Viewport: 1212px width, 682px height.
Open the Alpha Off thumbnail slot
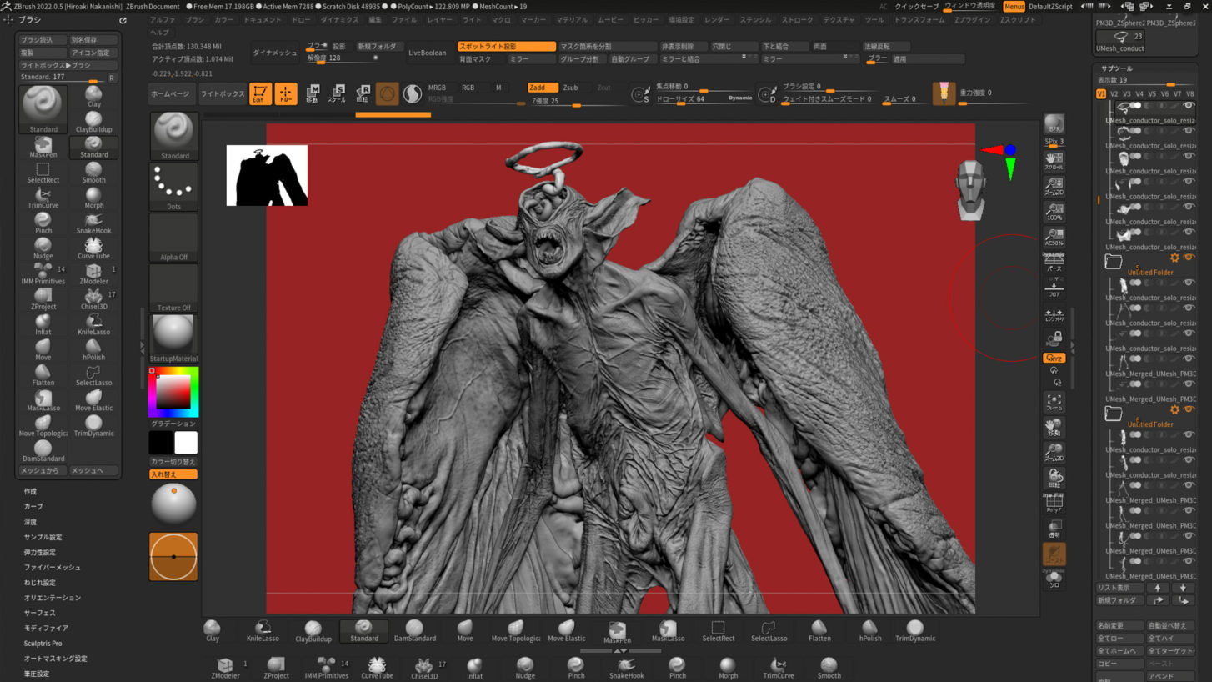coord(173,238)
